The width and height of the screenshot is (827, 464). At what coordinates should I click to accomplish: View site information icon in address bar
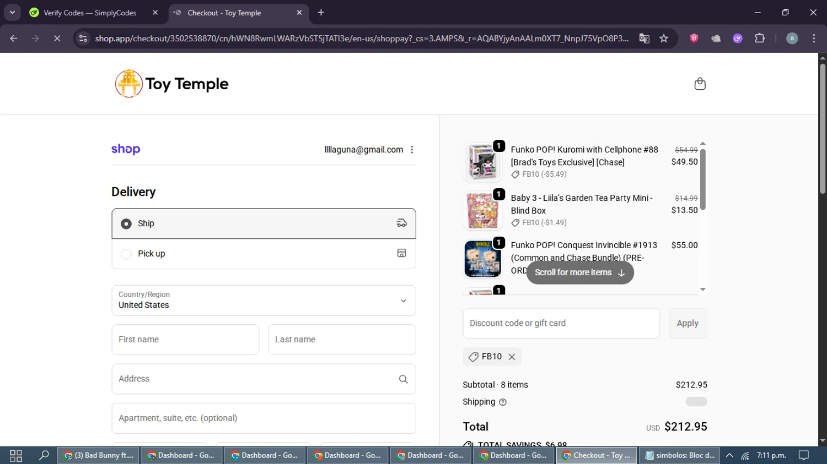point(83,38)
